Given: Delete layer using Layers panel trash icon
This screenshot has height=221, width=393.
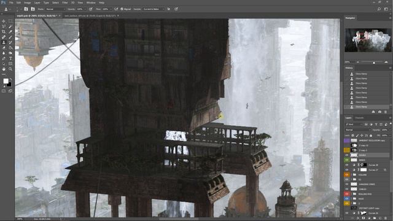Looking at the screenshot, I should point(386,218).
